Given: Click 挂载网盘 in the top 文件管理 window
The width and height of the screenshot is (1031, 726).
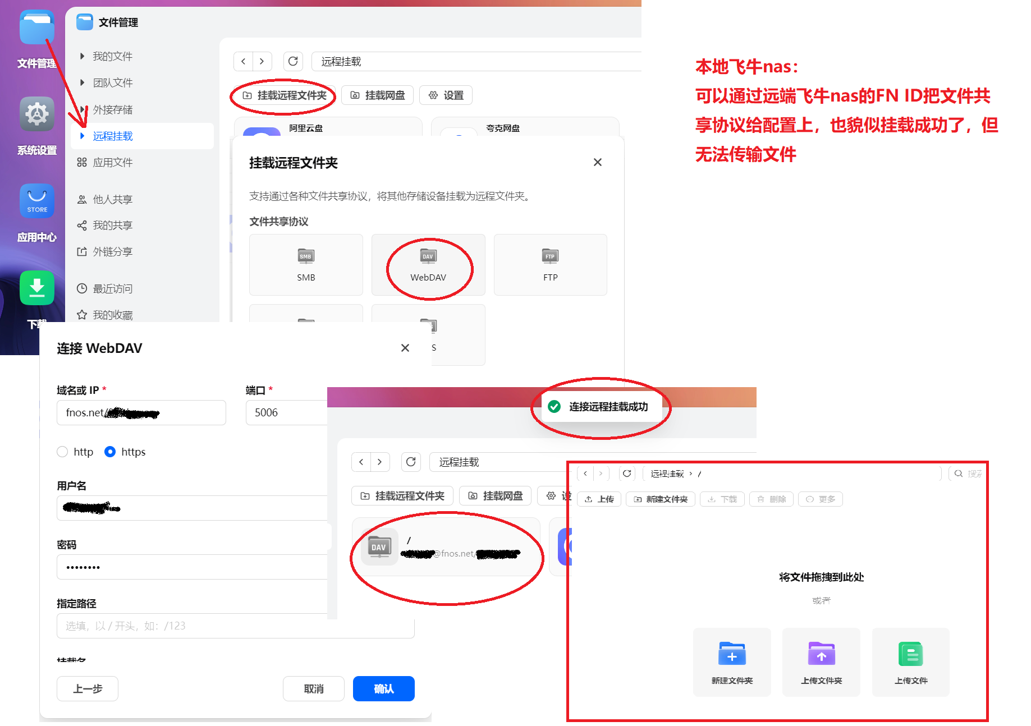Looking at the screenshot, I should 378,95.
